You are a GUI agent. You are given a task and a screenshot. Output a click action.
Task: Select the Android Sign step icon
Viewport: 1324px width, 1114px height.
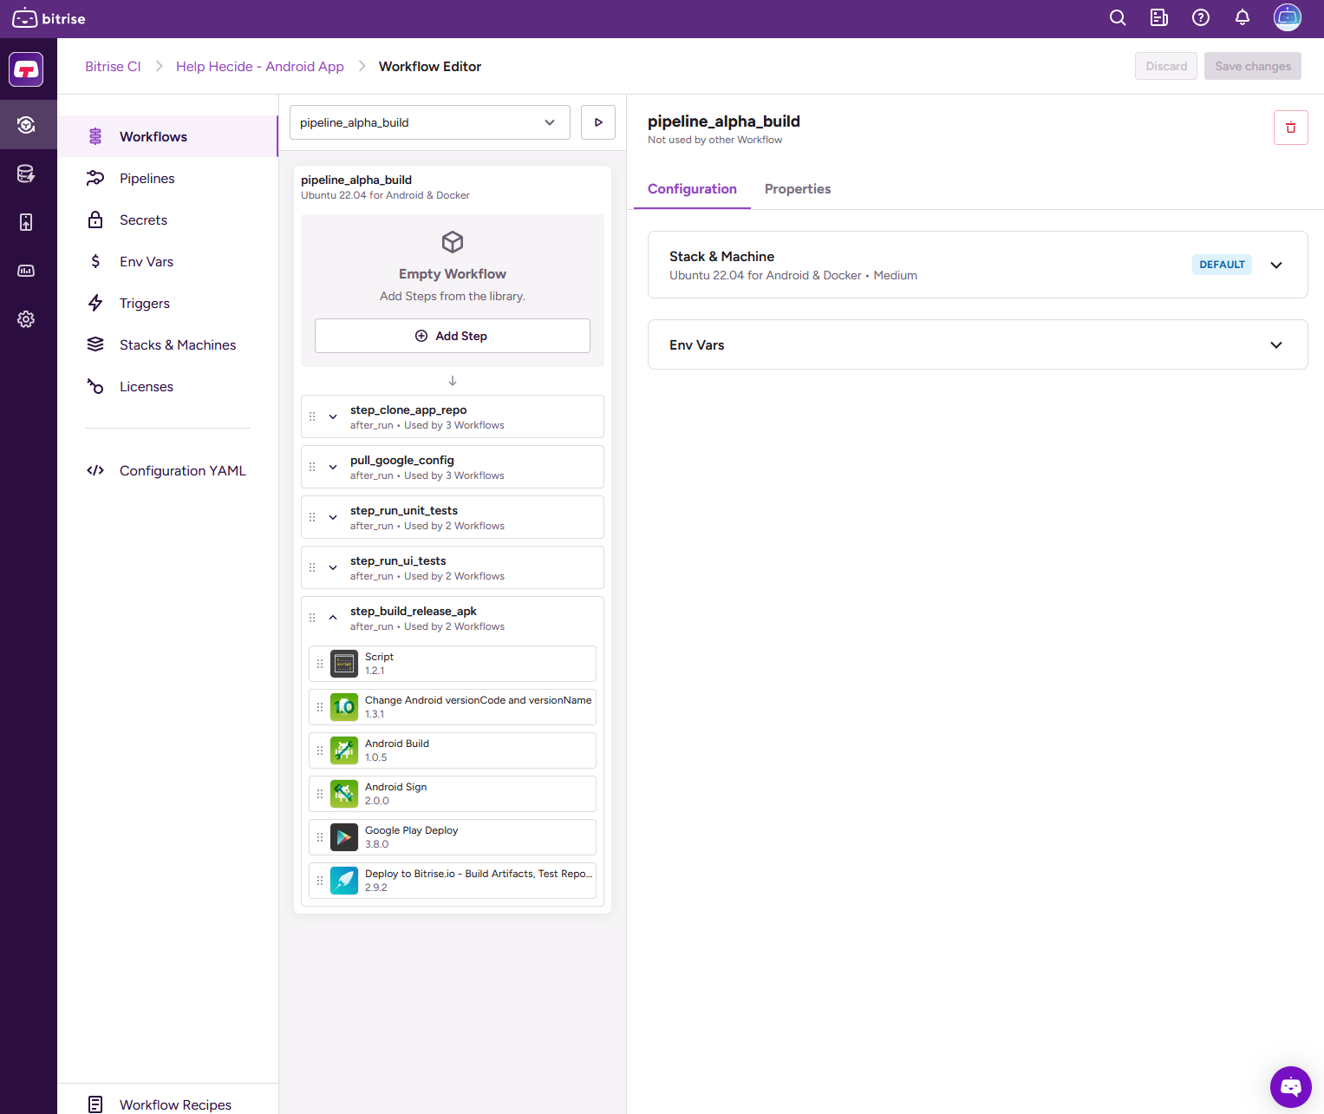pyautogui.click(x=344, y=794)
